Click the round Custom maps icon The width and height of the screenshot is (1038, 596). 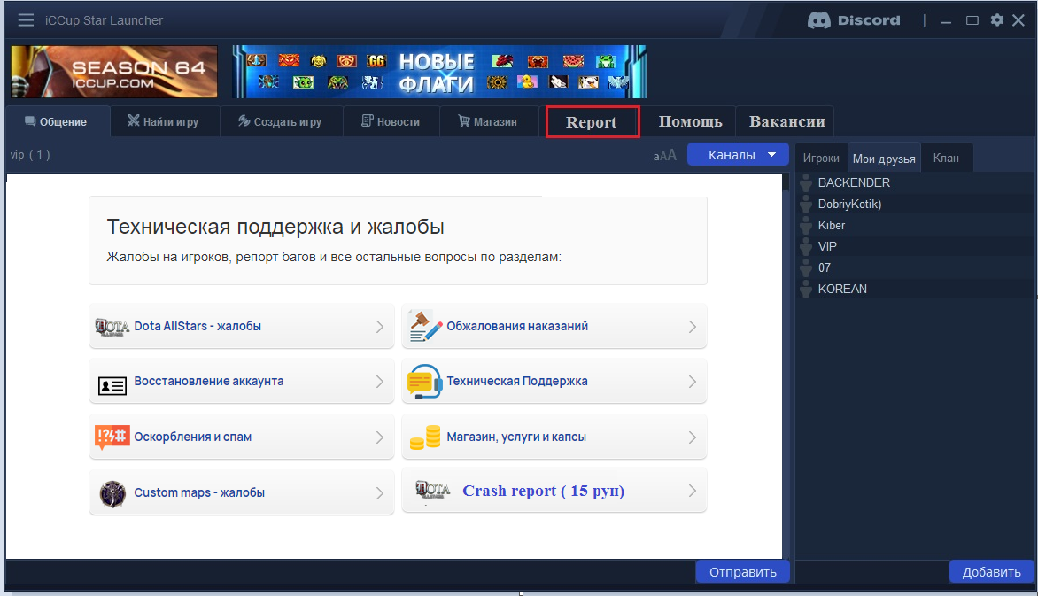pos(112,494)
